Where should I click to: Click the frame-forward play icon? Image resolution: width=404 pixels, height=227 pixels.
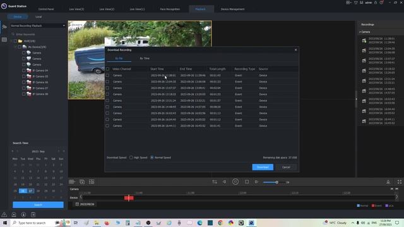point(256,182)
